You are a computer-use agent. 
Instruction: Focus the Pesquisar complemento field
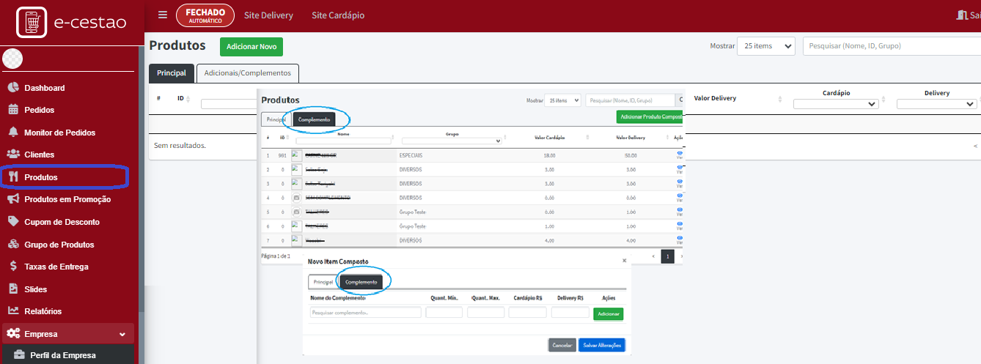(365, 313)
